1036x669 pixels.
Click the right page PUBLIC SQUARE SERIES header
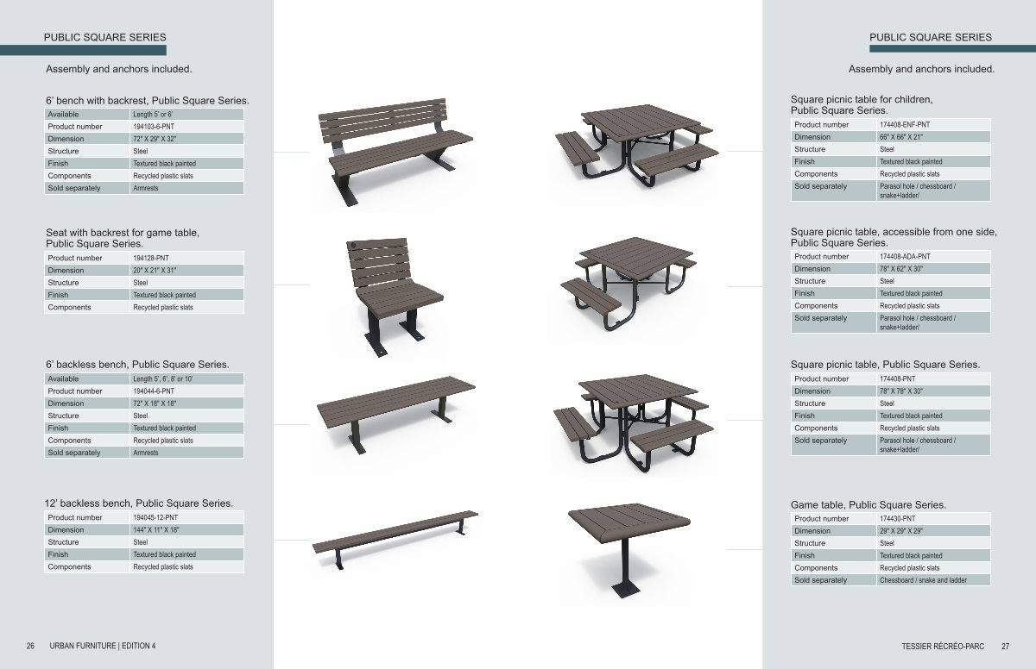(930, 37)
